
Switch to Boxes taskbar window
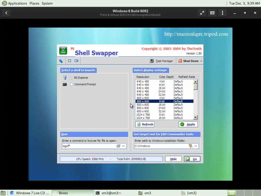(x=73, y=193)
